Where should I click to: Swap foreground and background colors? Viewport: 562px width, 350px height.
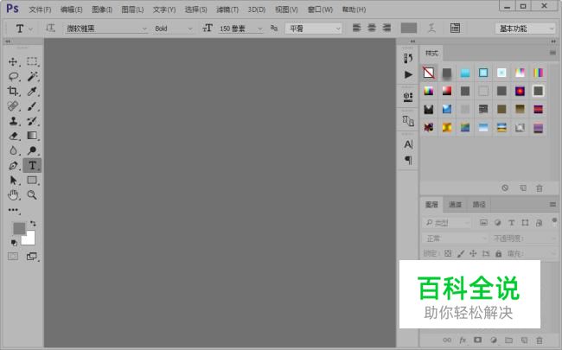click(33, 224)
